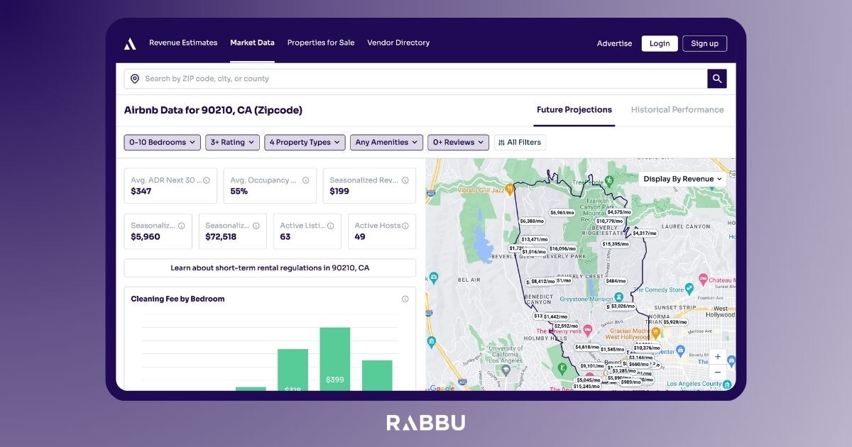Expand the 0+ Reviews dropdown
The width and height of the screenshot is (852, 447).
459,143
